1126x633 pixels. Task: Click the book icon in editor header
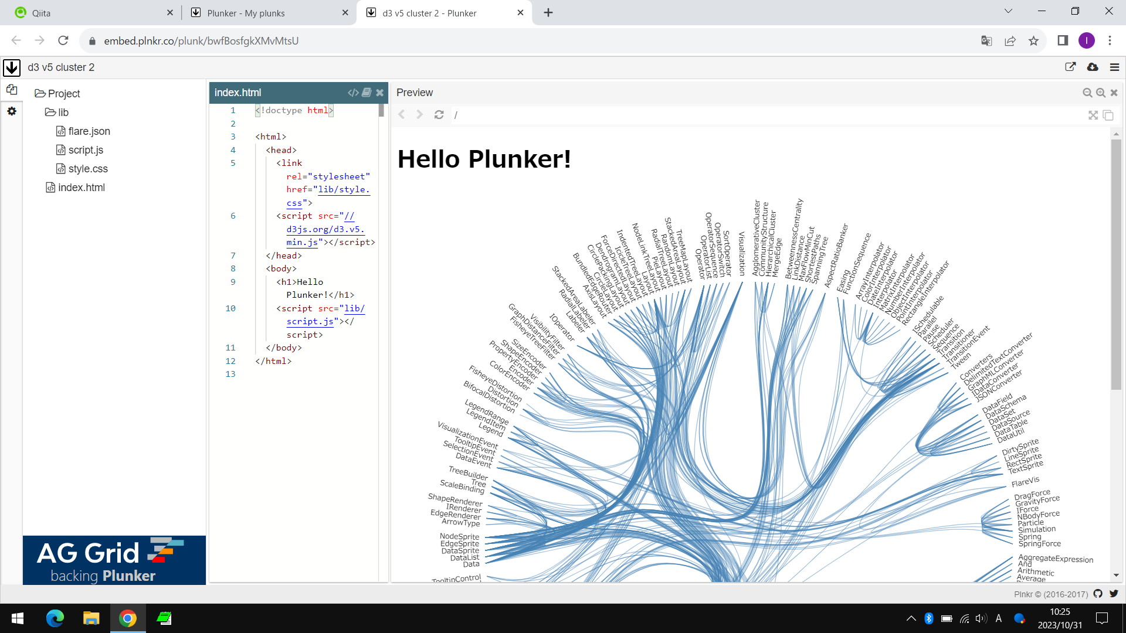pyautogui.click(x=367, y=93)
